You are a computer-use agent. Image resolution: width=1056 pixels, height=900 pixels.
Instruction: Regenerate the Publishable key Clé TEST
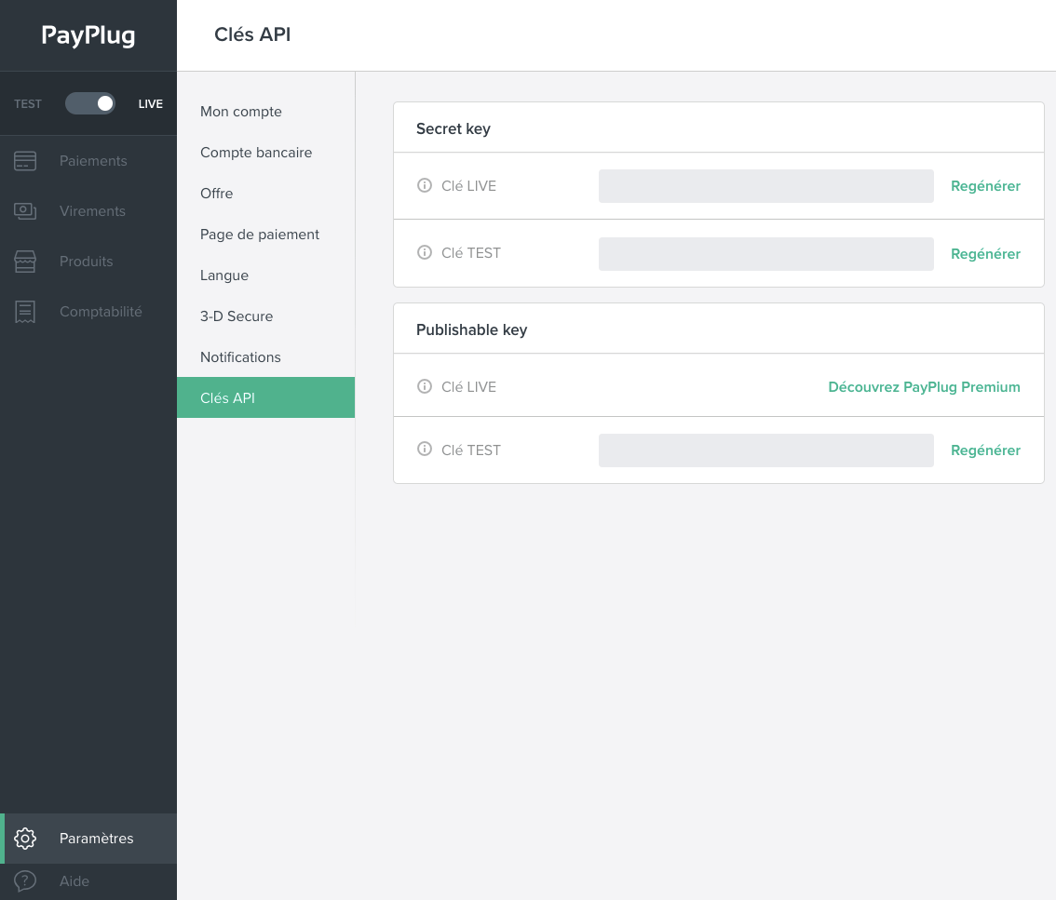coord(985,450)
